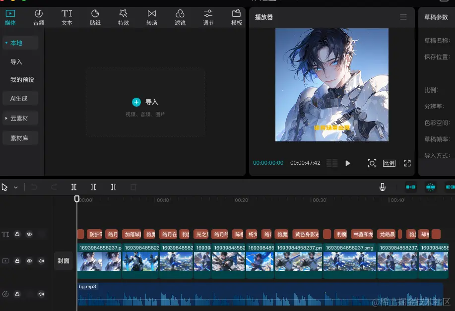Select the 光之 subtitle clip
Screen dimensions: 455x311
(x=201, y=234)
